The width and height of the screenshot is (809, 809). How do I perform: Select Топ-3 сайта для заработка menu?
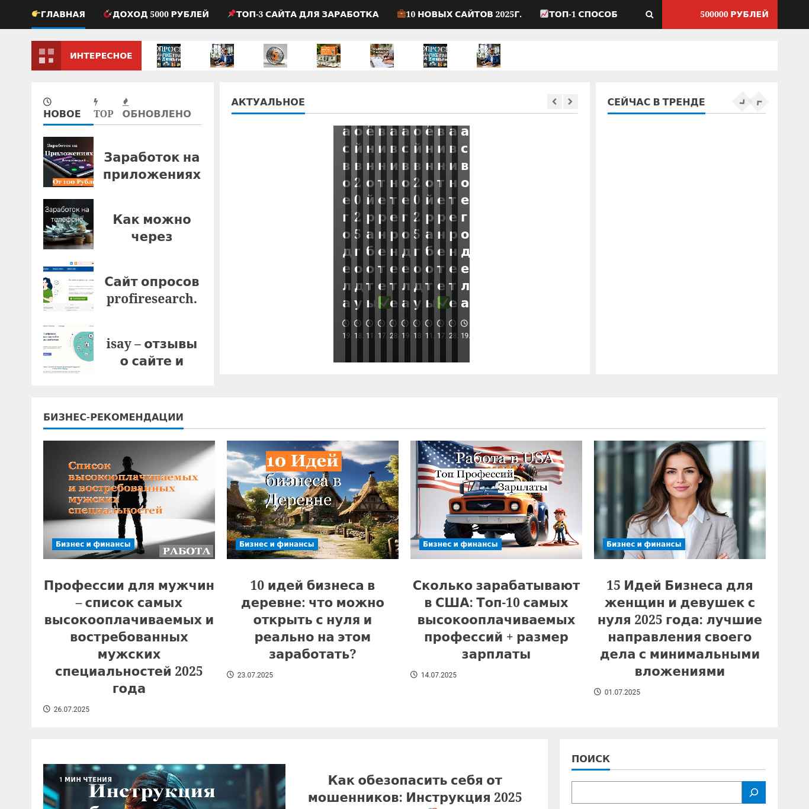click(303, 14)
